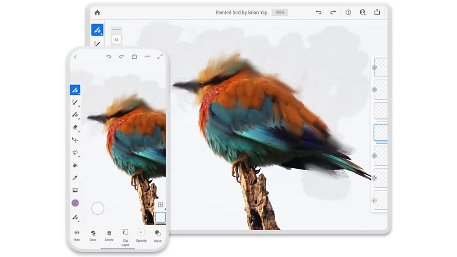Open the export menu on the phone top bar
457x257 pixels.
134,56
